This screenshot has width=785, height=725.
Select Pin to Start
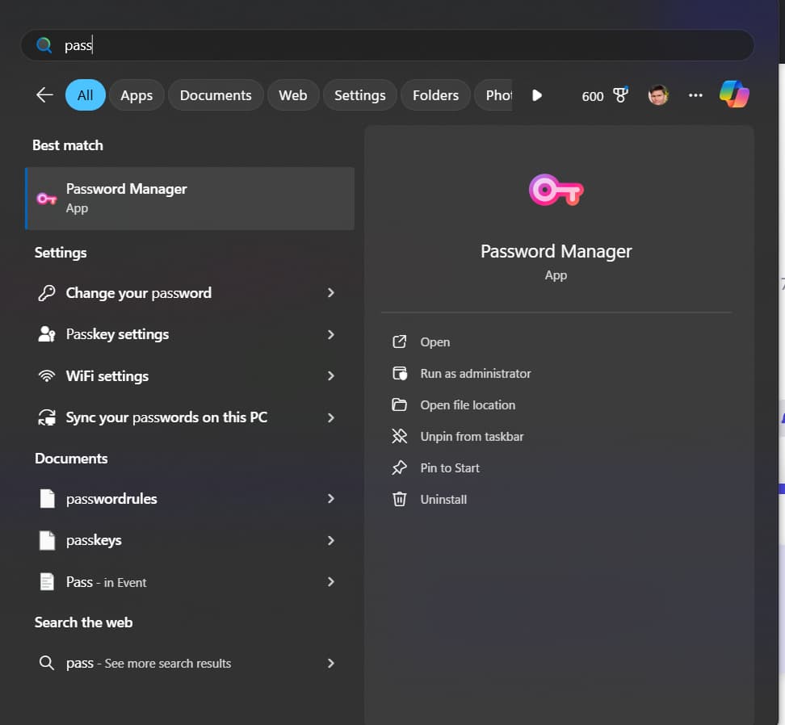(450, 467)
